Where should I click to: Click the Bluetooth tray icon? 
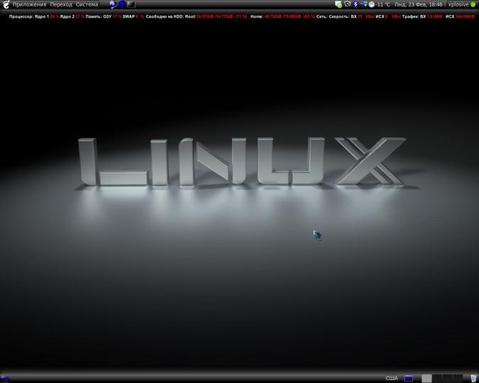356,4
